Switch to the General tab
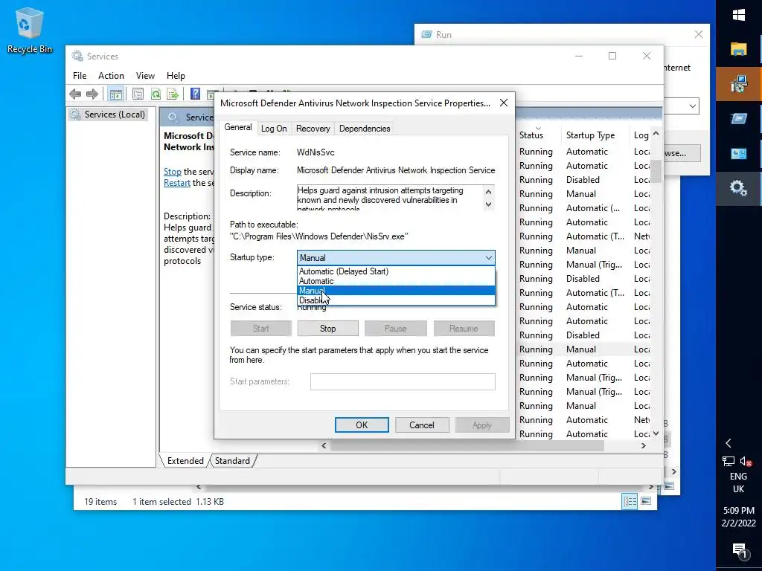The height and width of the screenshot is (571, 762). tap(238, 127)
